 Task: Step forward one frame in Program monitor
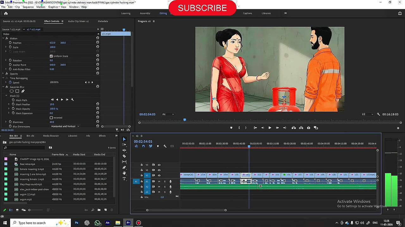tap(277, 128)
